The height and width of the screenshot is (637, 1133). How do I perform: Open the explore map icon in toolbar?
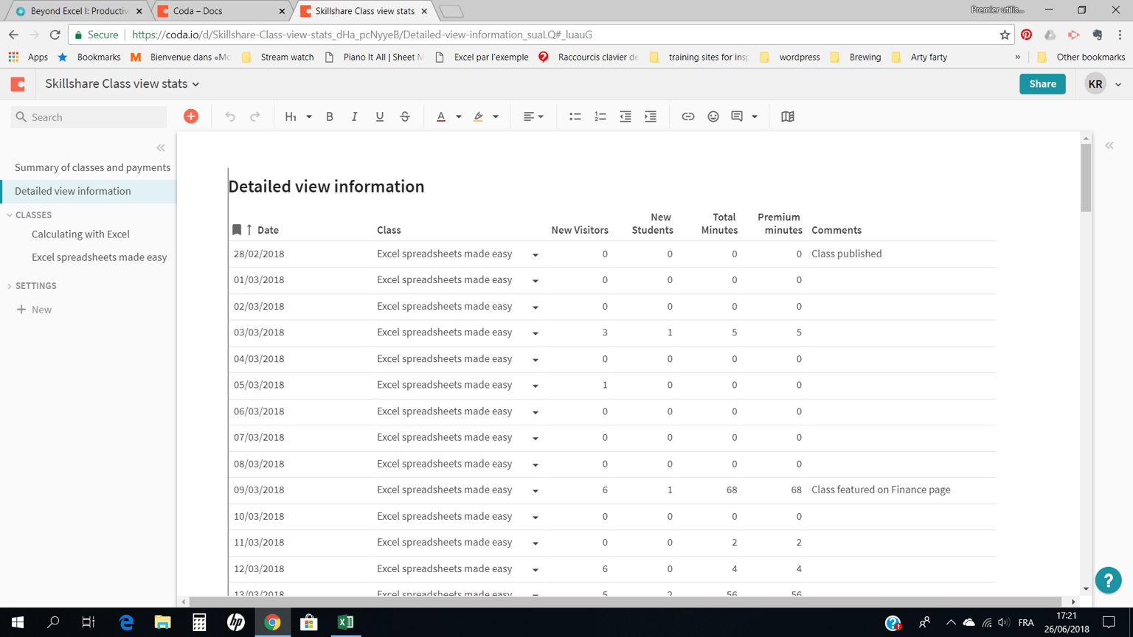tap(788, 116)
